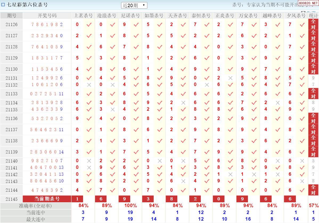
Task: Click 最大连中 value 16 under 万安杀号
Action: (248, 219)
